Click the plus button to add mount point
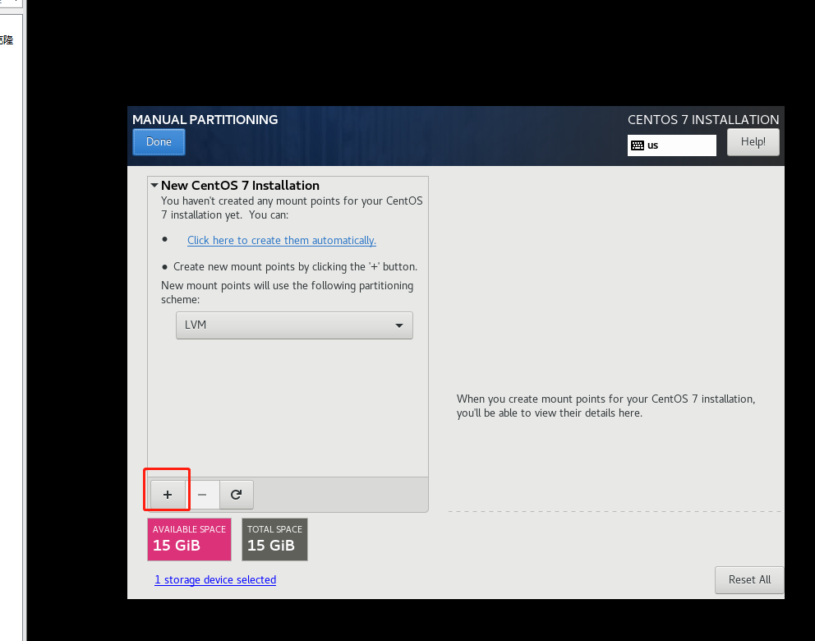This screenshot has width=815, height=641. pyautogui.click(x=168, y=495)
